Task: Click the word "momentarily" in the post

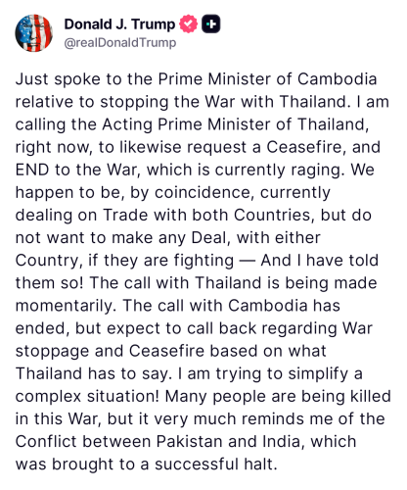Action: (x=66, y=306)
